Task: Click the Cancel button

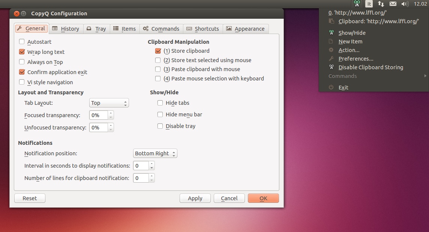Action: coord(229,198)
